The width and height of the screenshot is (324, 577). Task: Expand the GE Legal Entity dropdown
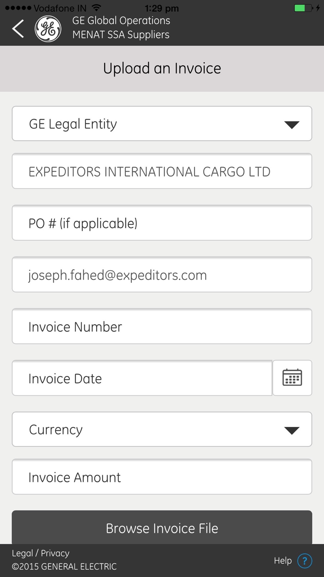point(162,124)
